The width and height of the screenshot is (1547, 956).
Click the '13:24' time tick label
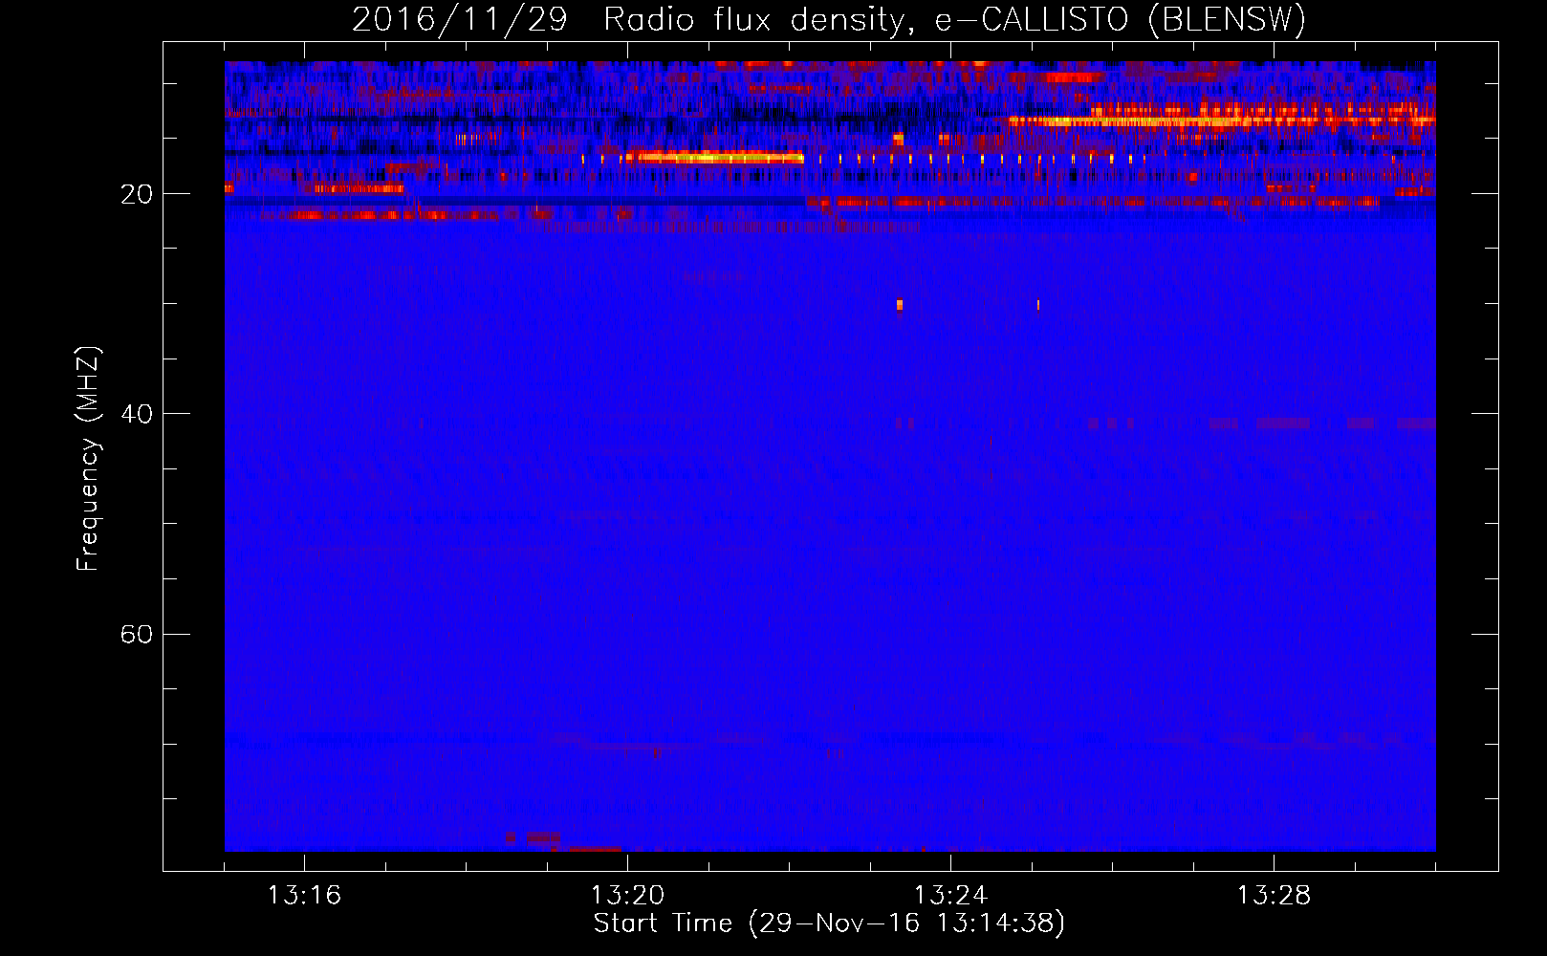click(x=950, y=895)
